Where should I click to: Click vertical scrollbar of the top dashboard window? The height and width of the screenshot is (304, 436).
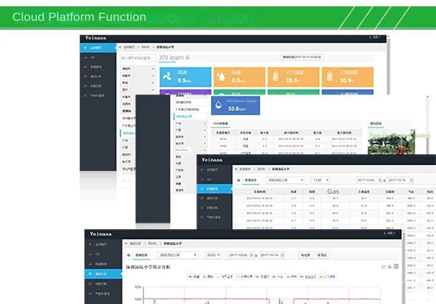pos(388,66)
